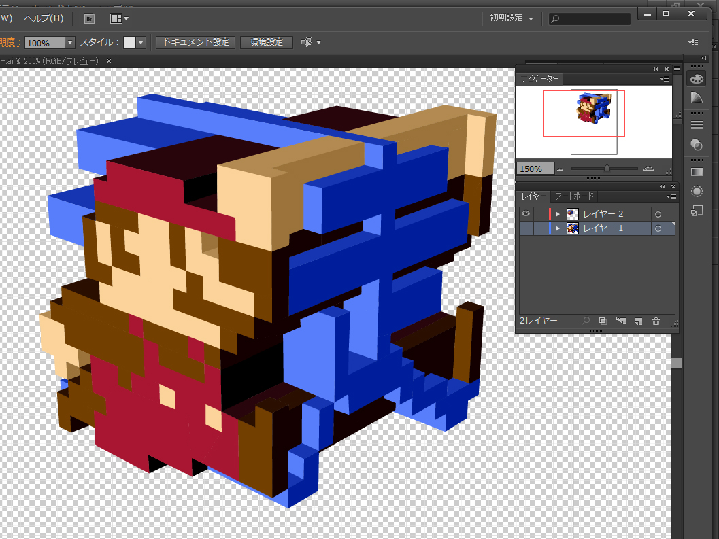Toggle lock on レイヤー 2
The width and height of the screenshot is (719, 539).
pos(540,213)
